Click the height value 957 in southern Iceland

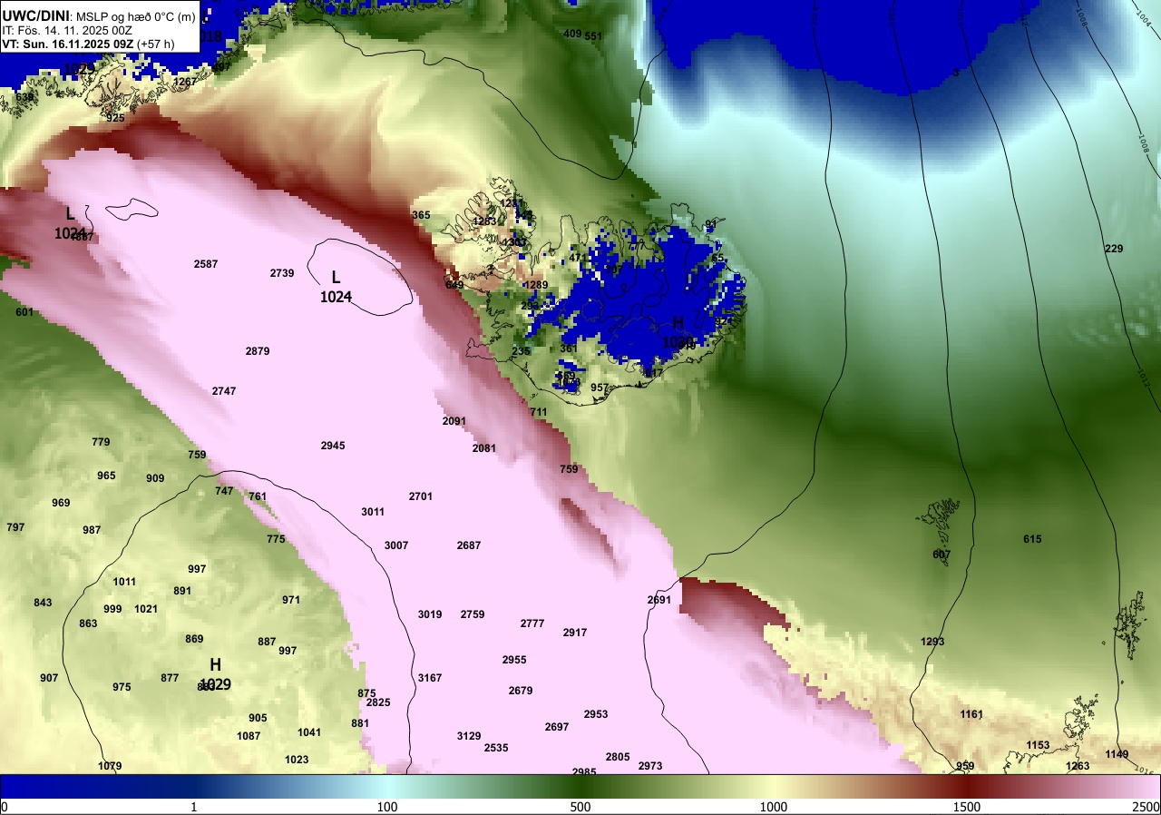pos(600,388)
